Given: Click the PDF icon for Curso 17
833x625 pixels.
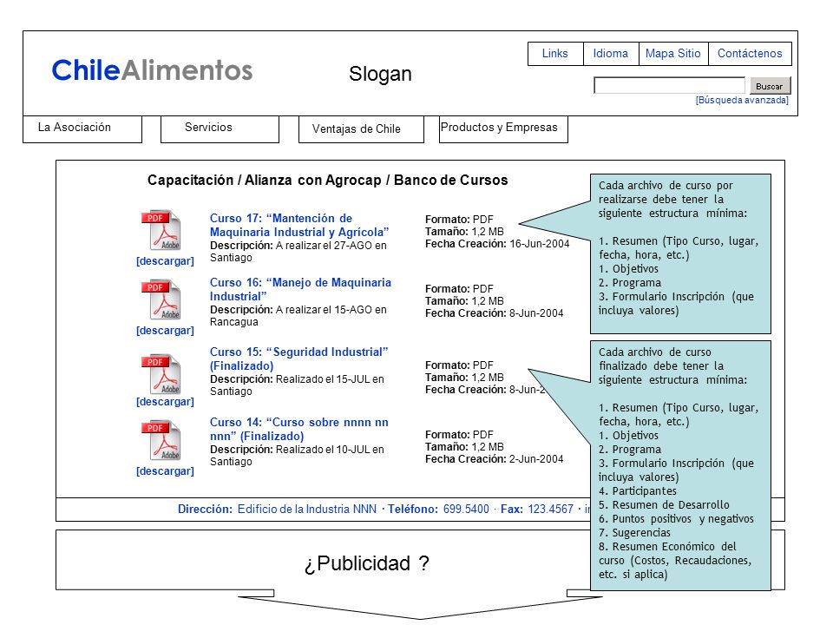Looking at the screenshot, I should (161, 230).
